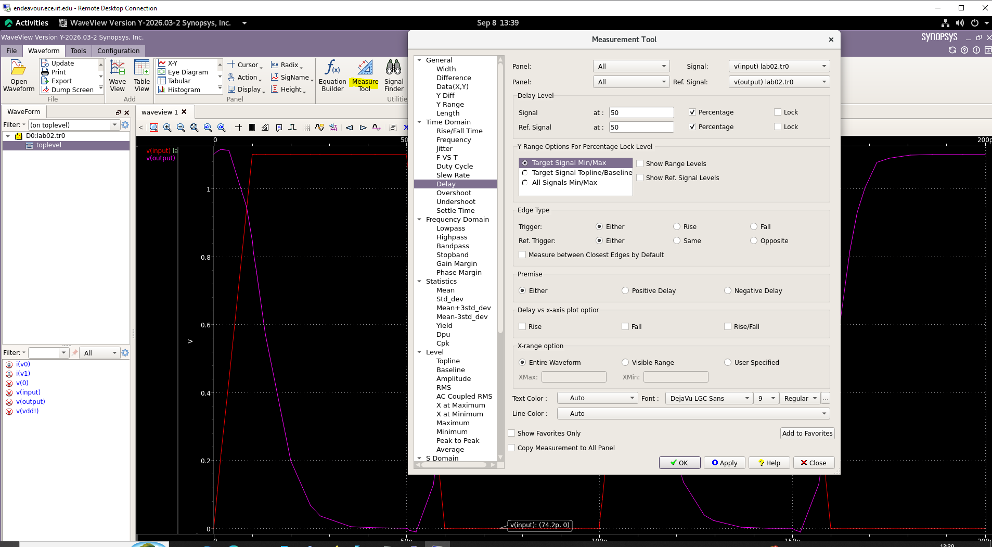Click Export in File group
The image size is (992, 547).
pyautogui.click(x=57, y=81)
